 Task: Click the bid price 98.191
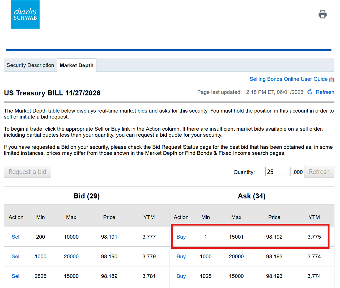tap(109, 237)
